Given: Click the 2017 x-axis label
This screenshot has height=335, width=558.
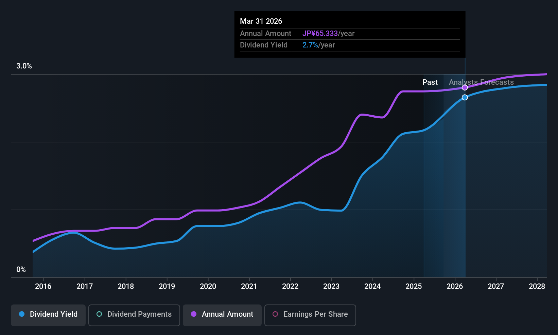Looking at the screenshot, I should click(85, 287).
